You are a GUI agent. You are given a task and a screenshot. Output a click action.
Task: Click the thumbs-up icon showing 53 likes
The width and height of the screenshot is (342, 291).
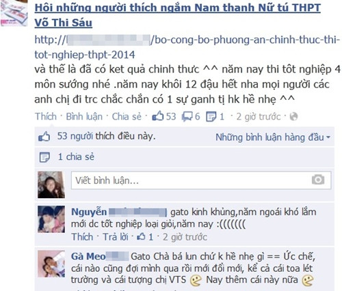pos(158,116)
